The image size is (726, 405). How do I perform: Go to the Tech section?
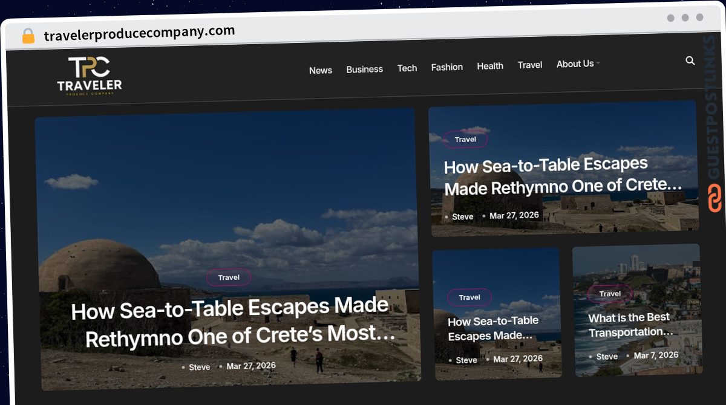[x=407, y=68]
